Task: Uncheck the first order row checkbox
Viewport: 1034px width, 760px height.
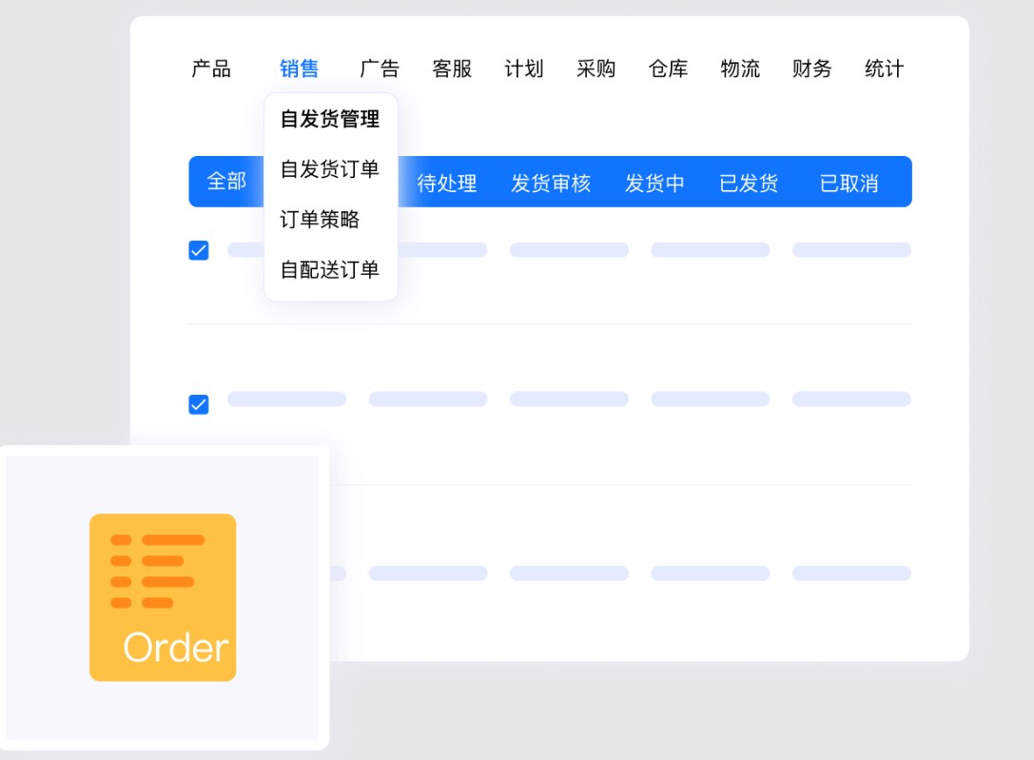Action: pos(199,250)
